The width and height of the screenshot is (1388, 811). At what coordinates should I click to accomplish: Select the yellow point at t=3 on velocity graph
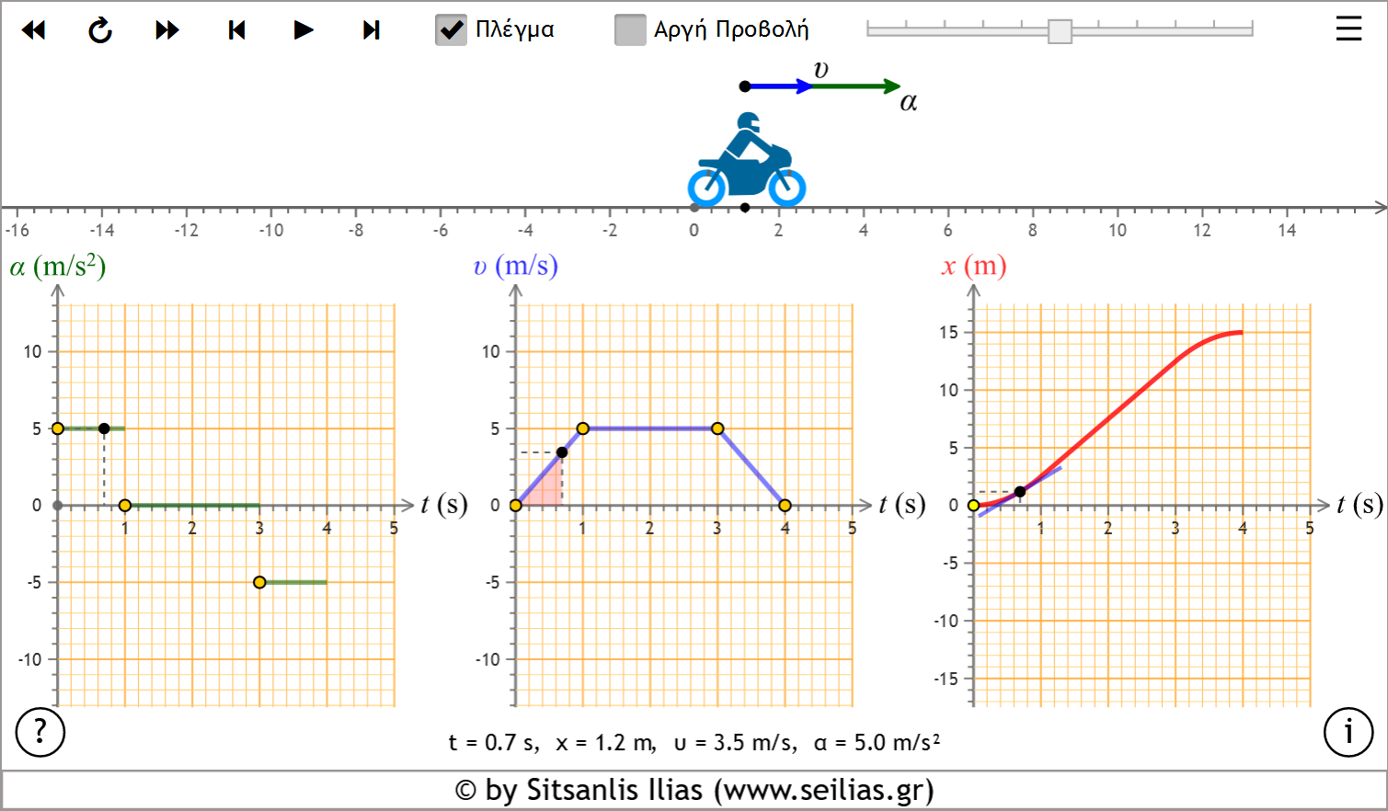pos(717,428)
